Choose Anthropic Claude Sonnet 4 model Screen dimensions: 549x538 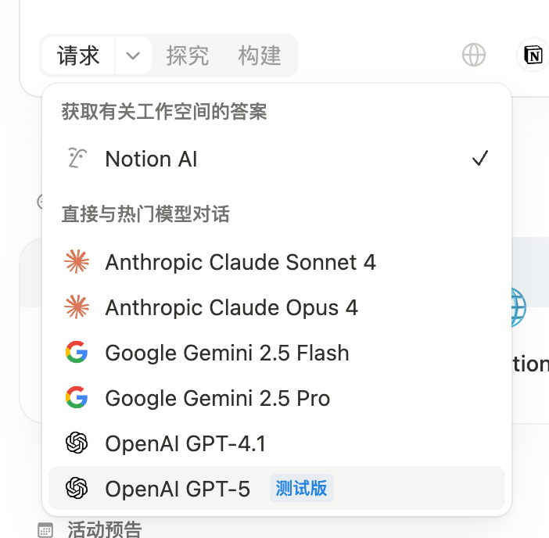click(277, 262)
